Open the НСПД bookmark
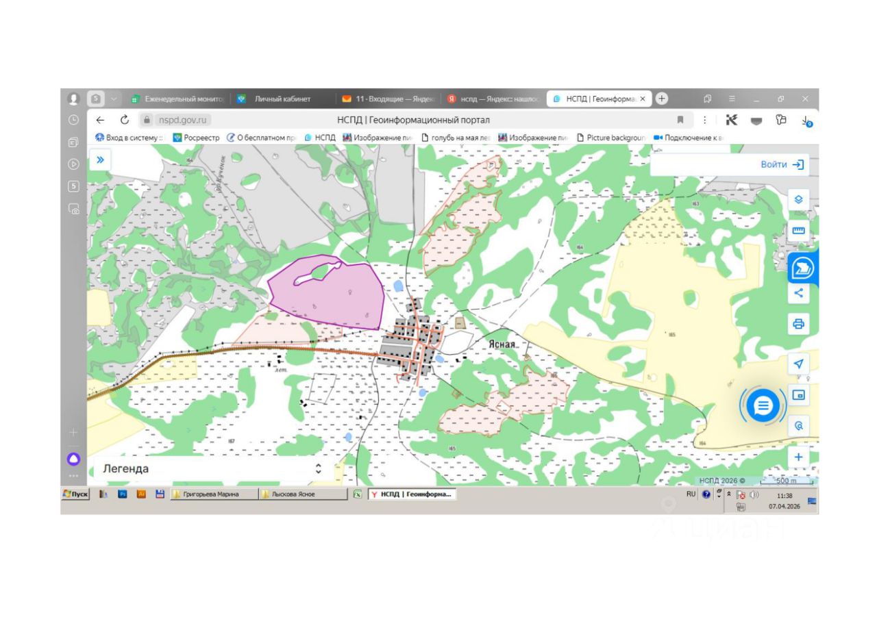The height and width of the screenshot is (619, 877). (x=320, y=138)
